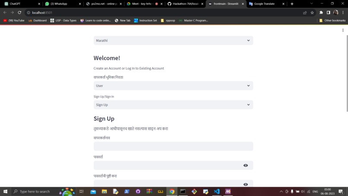Open the rppoop bookmarks folder
This screenshot has width=348, height=196.
[168, 20]
